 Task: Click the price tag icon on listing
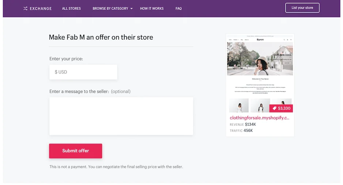(275, 109)
